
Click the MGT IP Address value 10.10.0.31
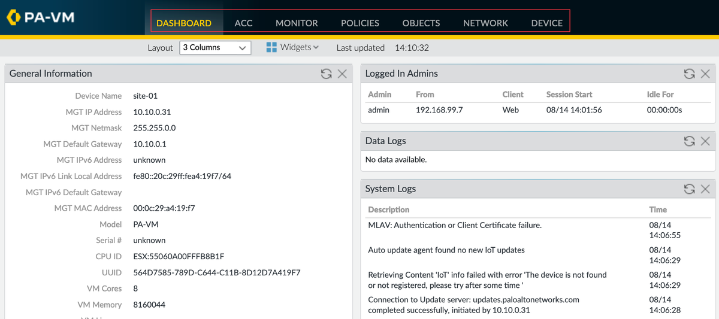pyautogui.click(x=152, y=112)
